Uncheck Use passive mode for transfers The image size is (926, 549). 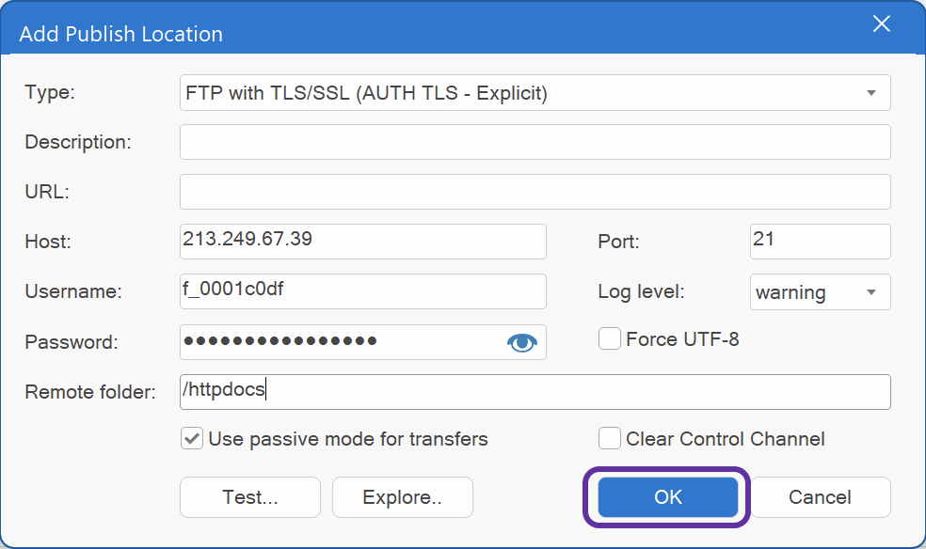(x=192, y=439)
